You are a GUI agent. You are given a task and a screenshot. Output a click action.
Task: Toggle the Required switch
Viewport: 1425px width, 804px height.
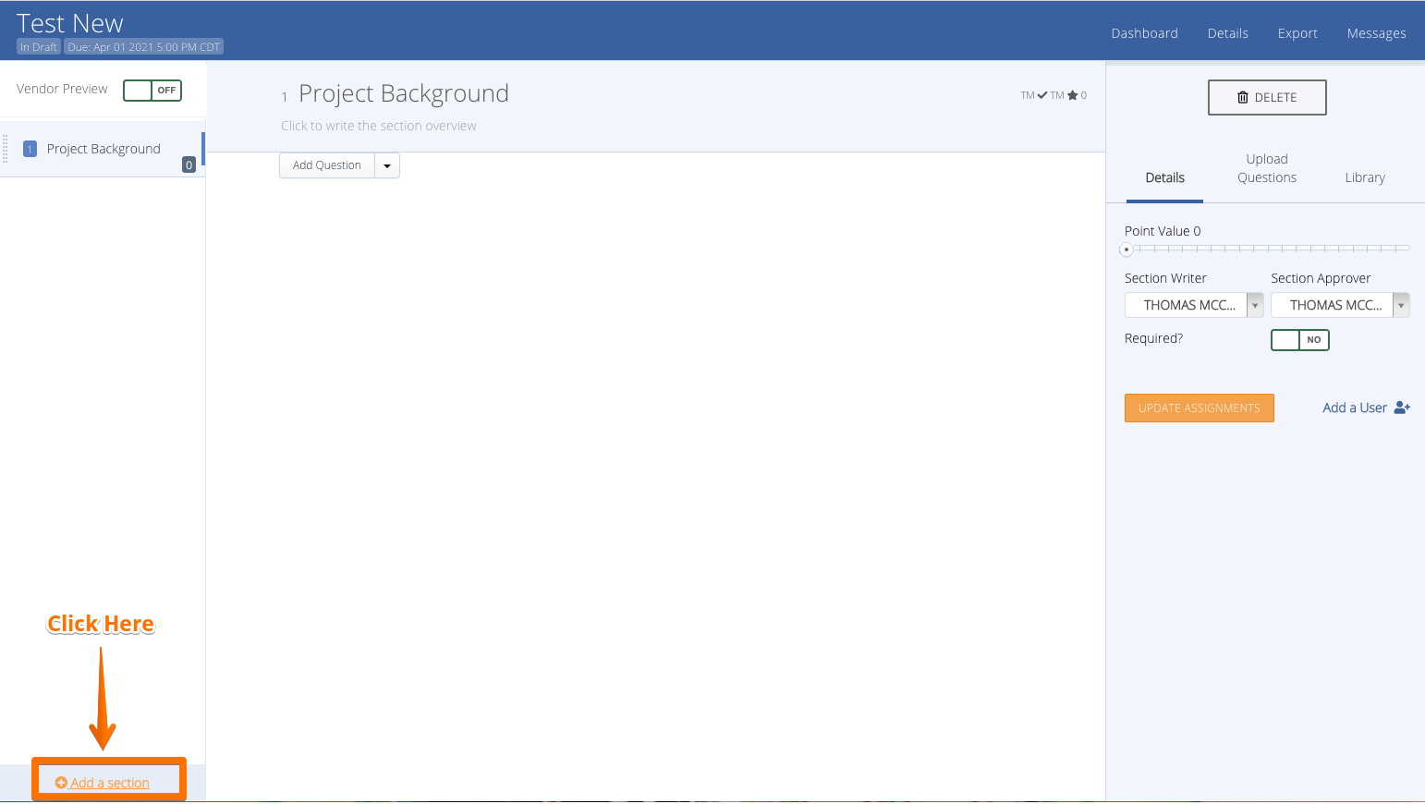pyautogui.click(x=1299, y=340)
